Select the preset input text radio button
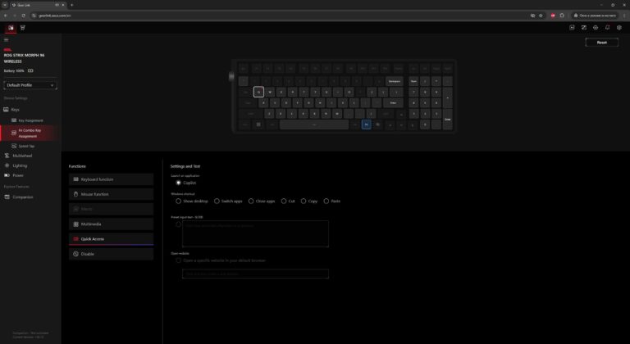 [178, 224]
